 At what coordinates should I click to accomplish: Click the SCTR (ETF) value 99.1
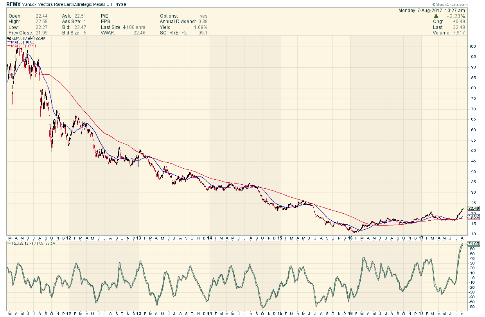[x=203, y=33]
